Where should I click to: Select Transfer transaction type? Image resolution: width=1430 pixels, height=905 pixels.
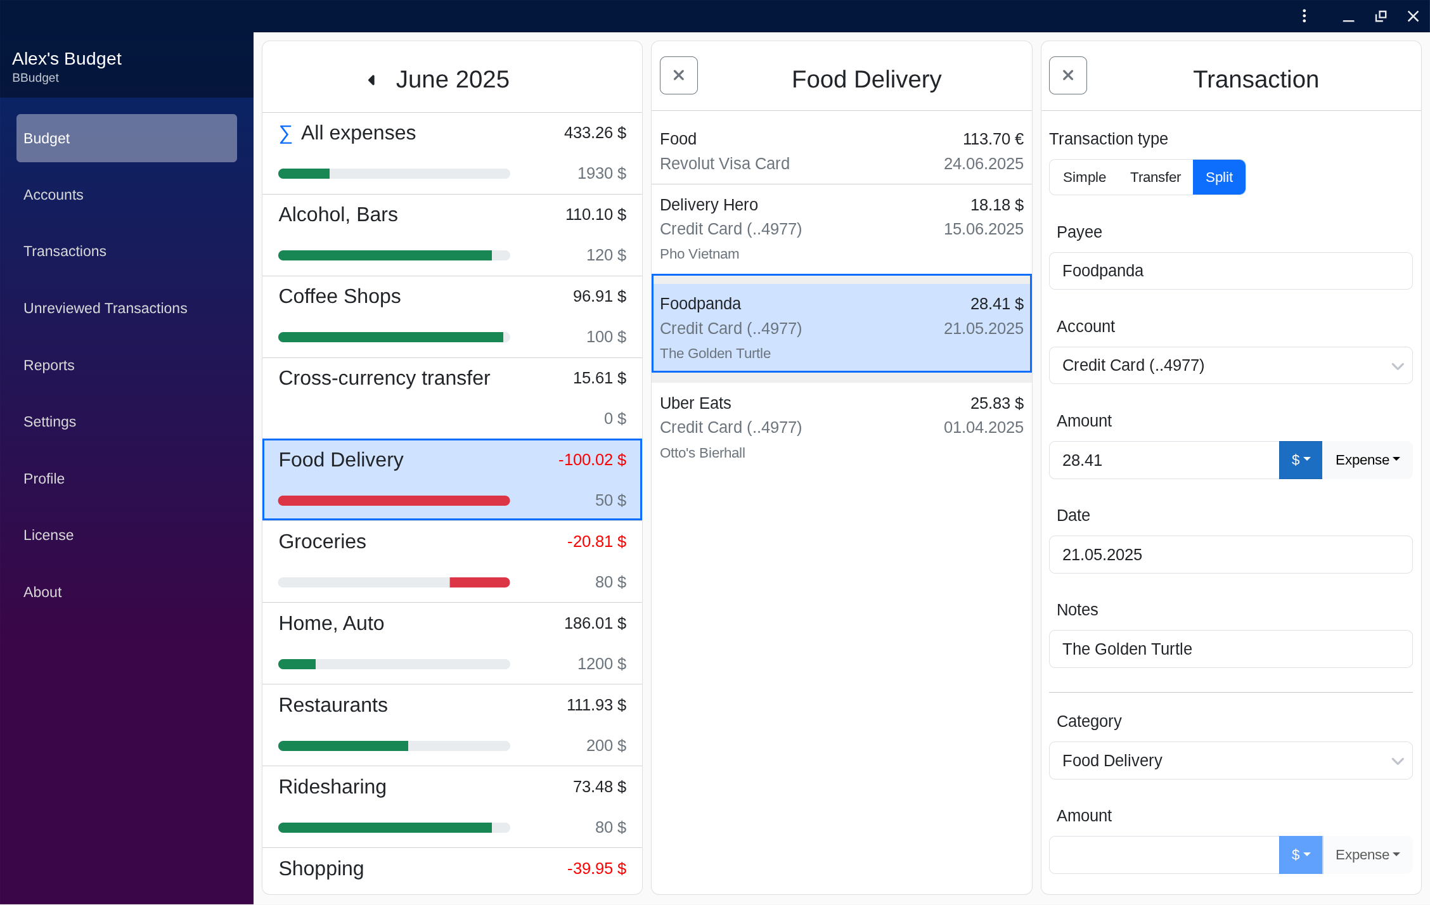click(1155, 177)
